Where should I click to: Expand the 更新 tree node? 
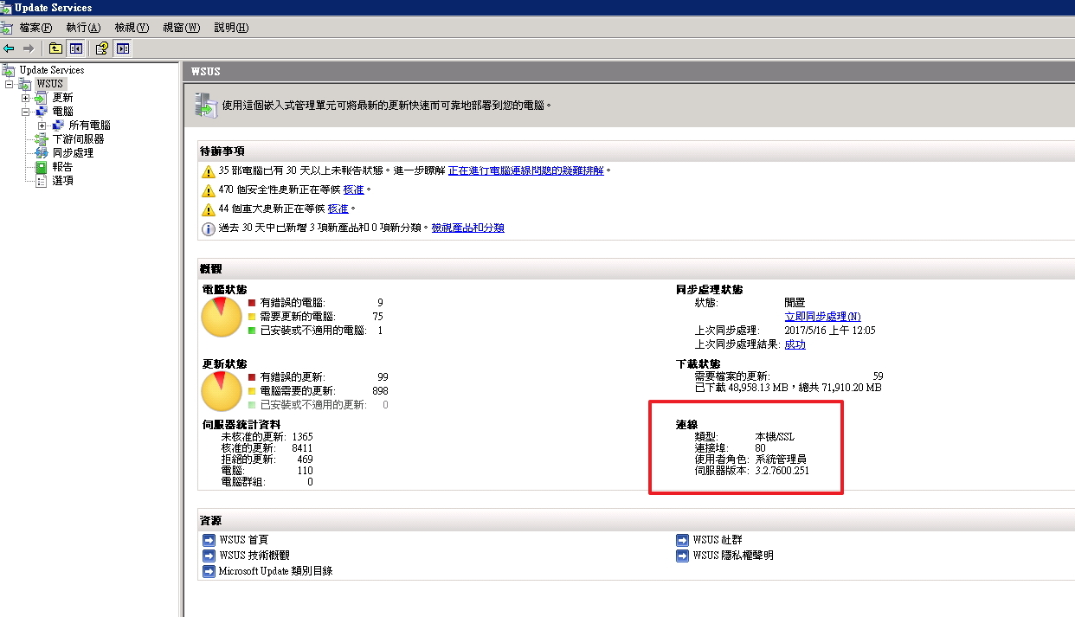pyautogui.click(x=25, y=98)
